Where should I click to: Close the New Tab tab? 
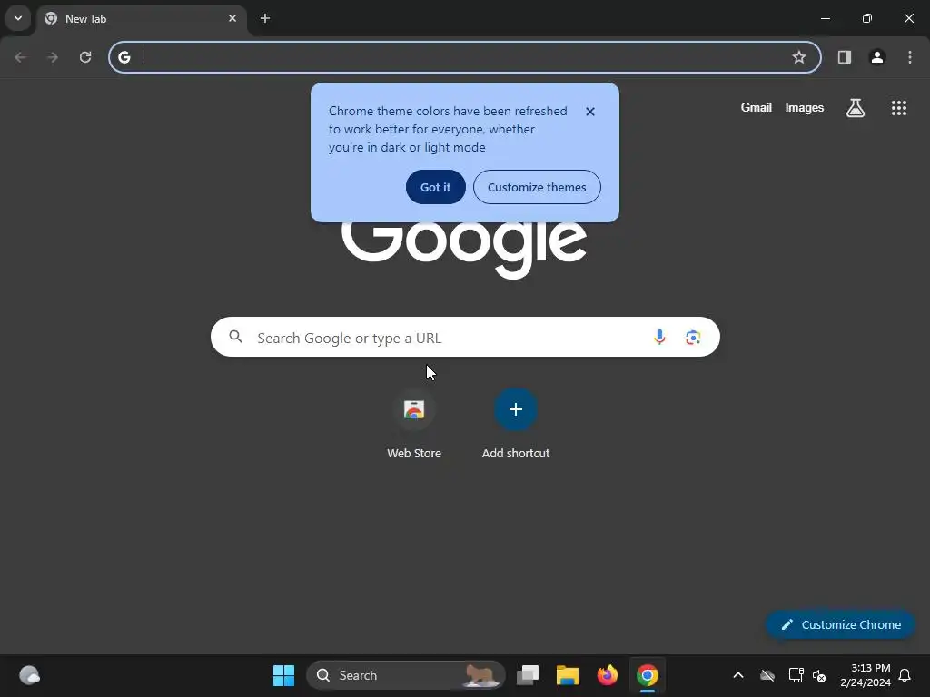coord(232,18)
